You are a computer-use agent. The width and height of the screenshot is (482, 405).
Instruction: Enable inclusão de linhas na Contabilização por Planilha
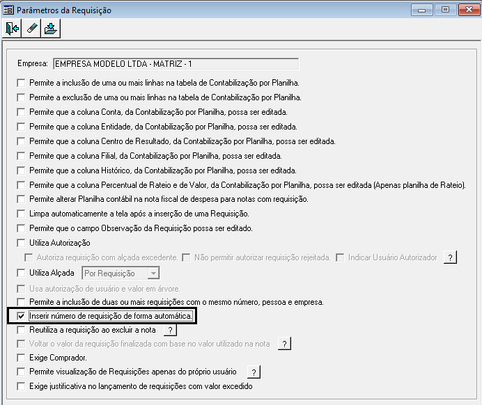[x=21, y=83]
